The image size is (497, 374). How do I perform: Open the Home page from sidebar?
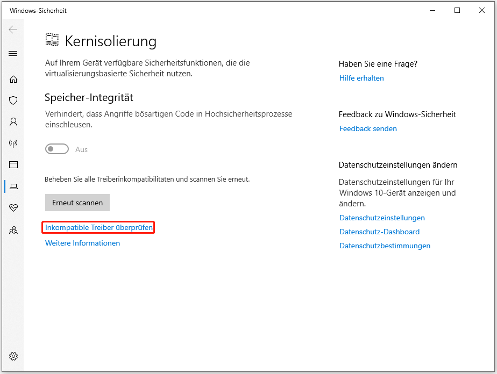[x=13, y=80]
